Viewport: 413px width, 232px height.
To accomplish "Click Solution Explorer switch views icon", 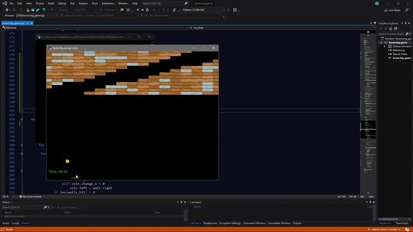I will pos(396,28).
